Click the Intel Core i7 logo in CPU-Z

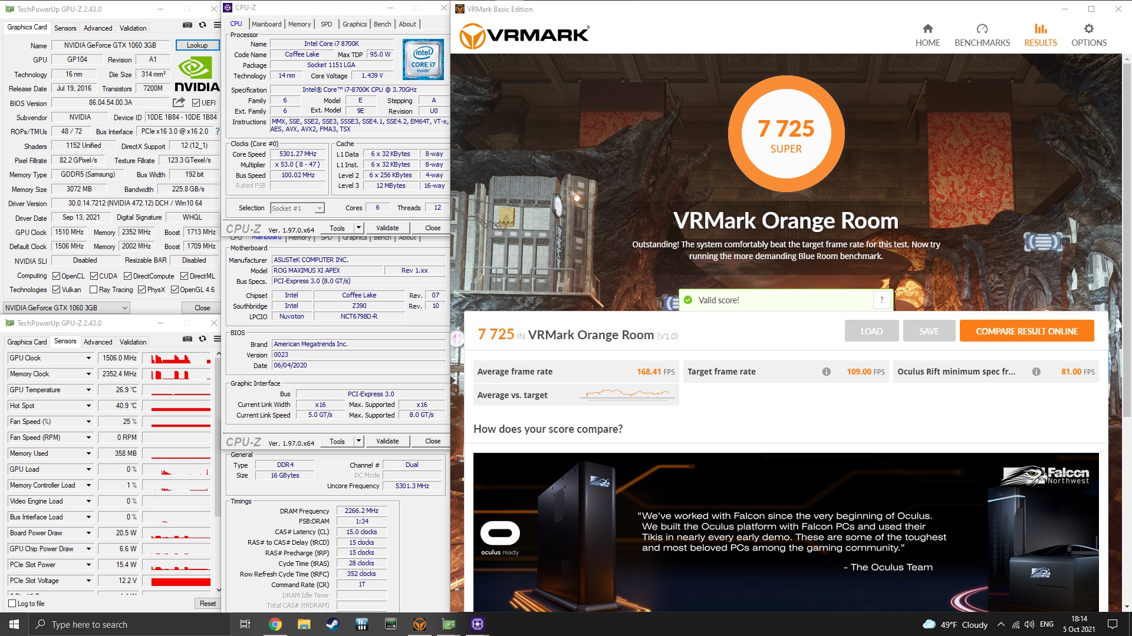423,59
